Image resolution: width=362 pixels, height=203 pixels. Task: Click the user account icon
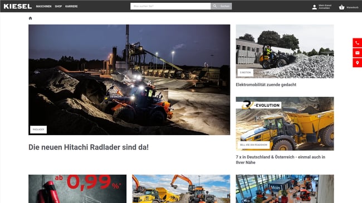pyautogui.click(x=314, y=7)
